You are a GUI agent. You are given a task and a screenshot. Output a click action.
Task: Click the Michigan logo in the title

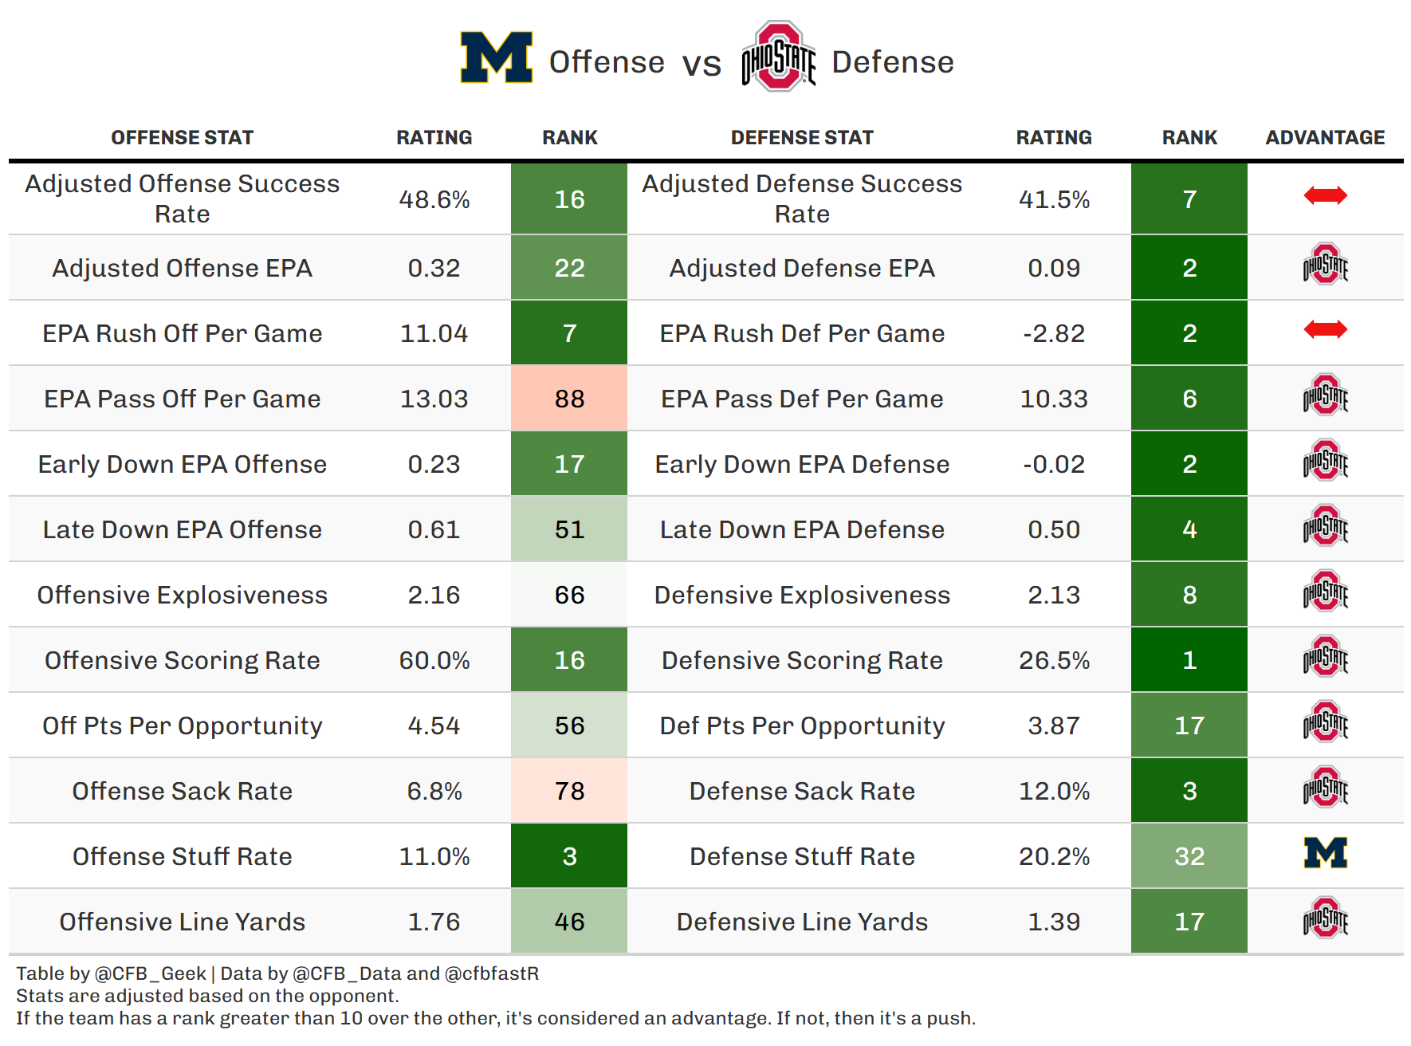pyautogui.click(x=496, y=57)
